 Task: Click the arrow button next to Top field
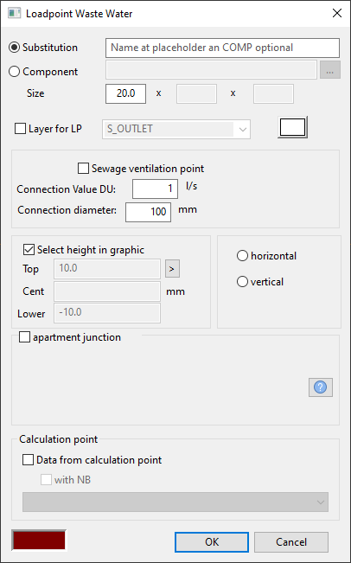pyautogui.click(x=172, y=269)
